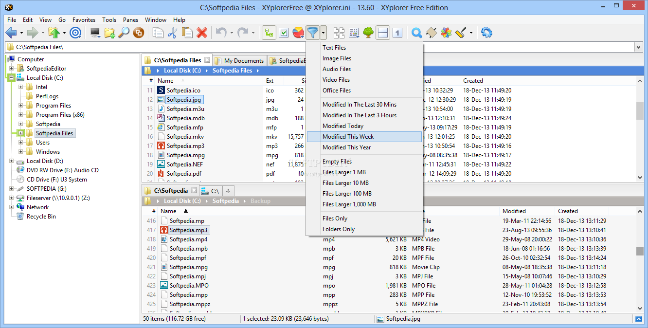Viewport: 648px width, 328px height.
Task: Switch to C:\ tab in lower pane
Action: point(210,191)
